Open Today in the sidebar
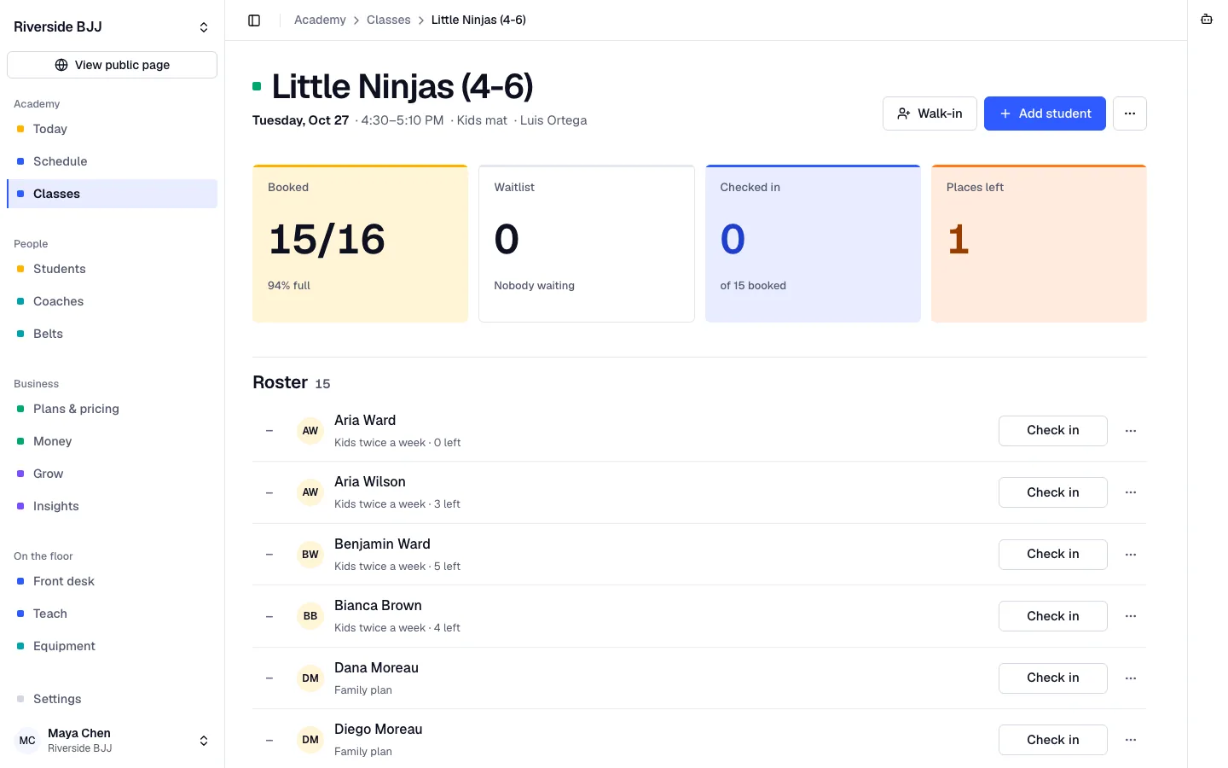Screen dimensions: 1228x768 112,129
